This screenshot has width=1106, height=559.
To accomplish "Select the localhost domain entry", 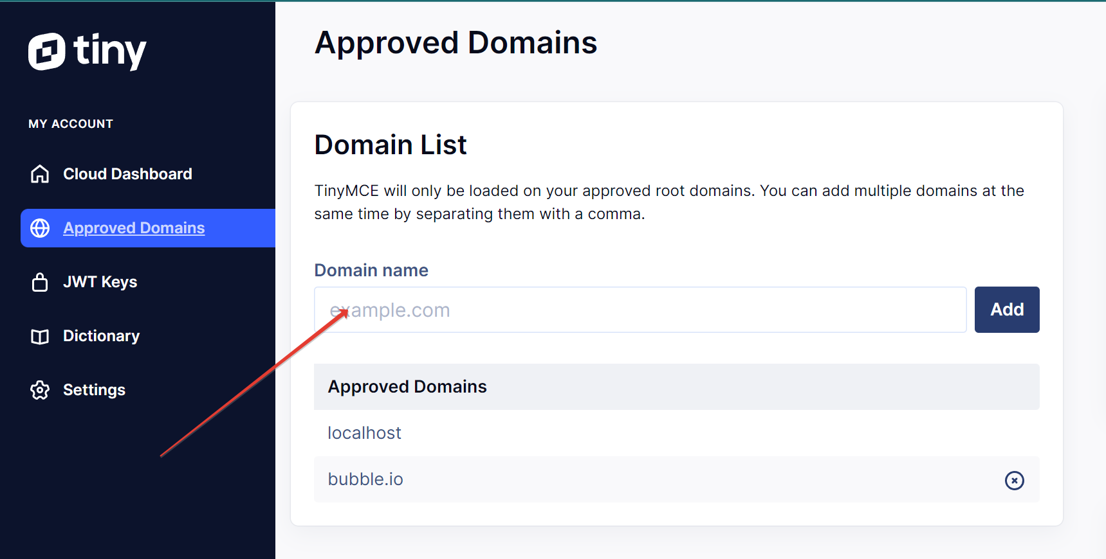I will (x=364, y=433).
